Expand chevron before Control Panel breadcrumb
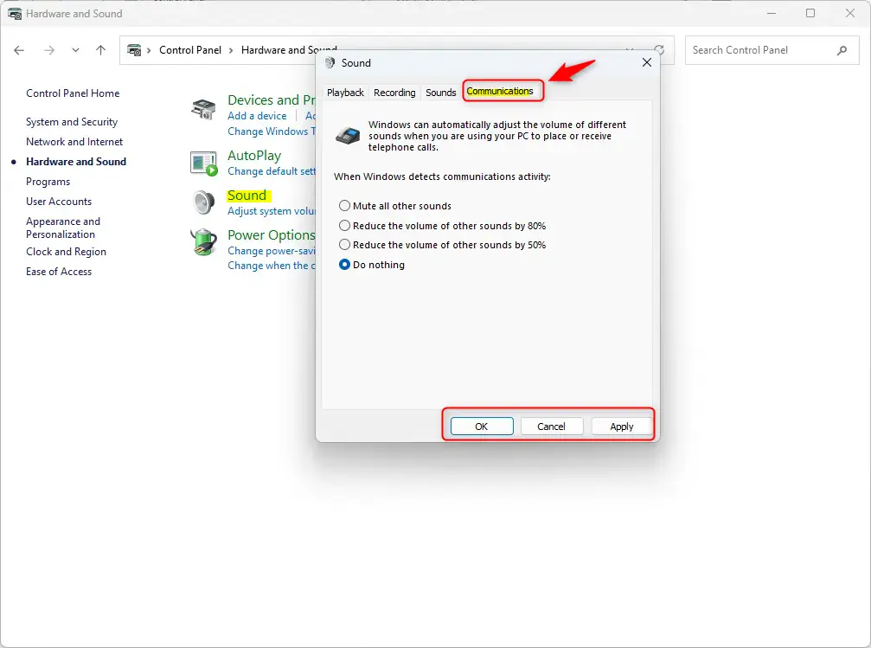 pyautogui.click(x=149, y=50)
